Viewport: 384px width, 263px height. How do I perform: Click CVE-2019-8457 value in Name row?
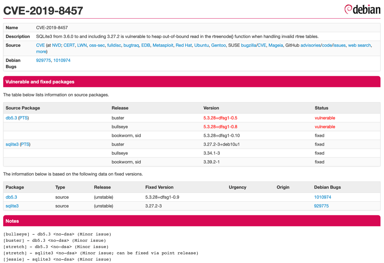pyautogui.click(x=52, y=28)
